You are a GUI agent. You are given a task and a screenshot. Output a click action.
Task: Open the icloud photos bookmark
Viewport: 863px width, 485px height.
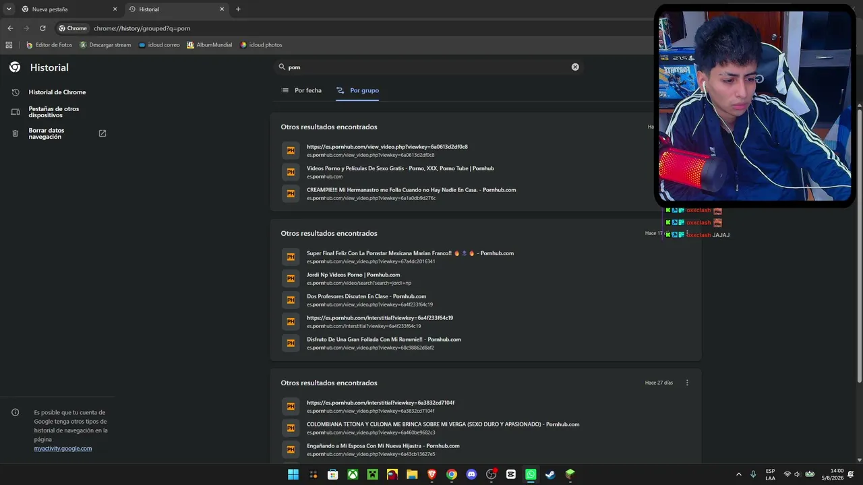[x=261, y=45]
